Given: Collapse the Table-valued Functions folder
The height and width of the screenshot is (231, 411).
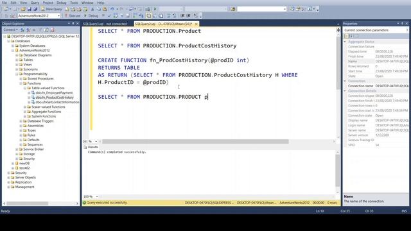Looking at the screenshot, I should coord(25,89).
